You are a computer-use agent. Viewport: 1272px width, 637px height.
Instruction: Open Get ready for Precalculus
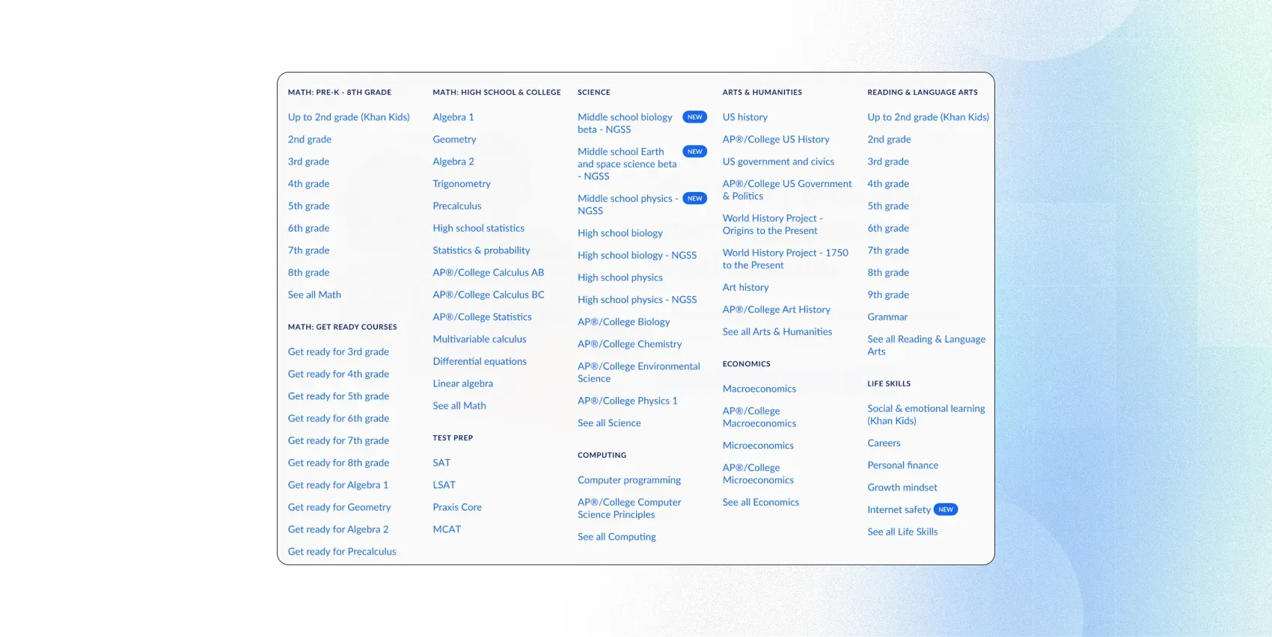tap(342, 552)
